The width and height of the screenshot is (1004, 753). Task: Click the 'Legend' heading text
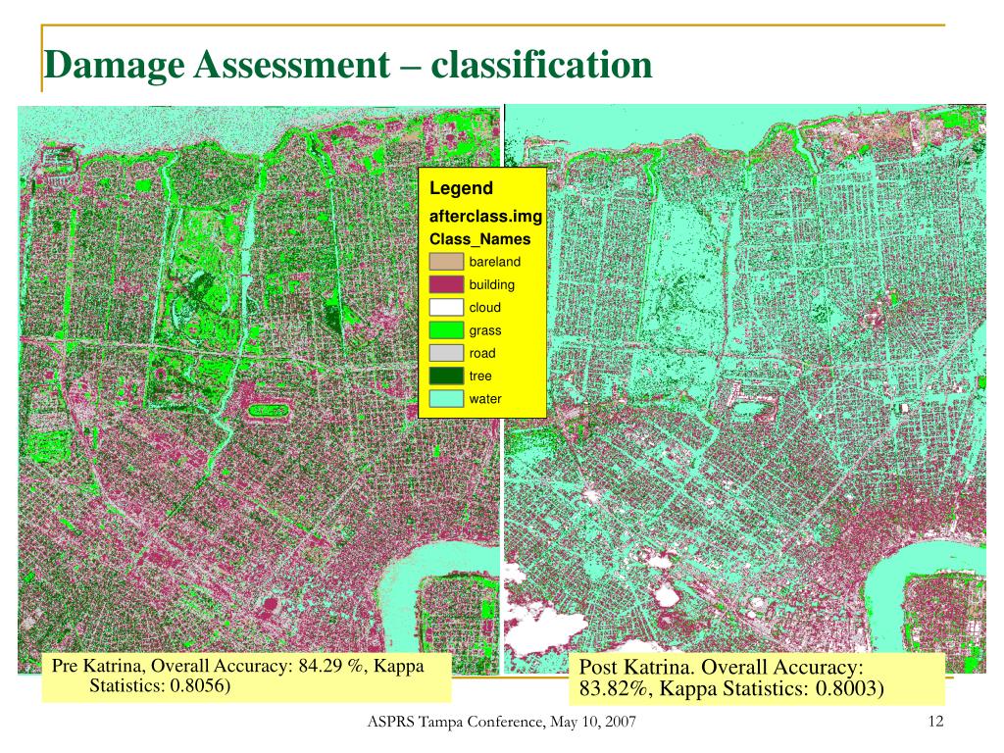click(461, 188)
